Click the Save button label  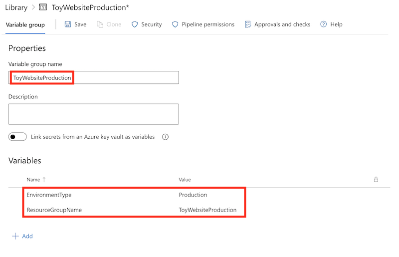(x=80, y=24)
